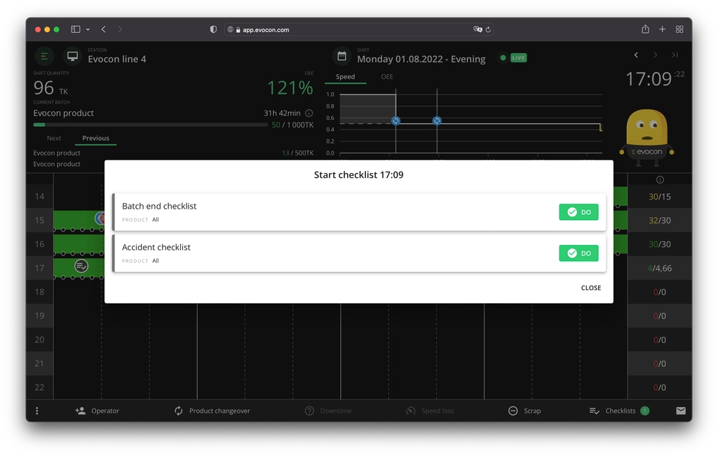Click the LIVE status badge
Image resolution: width=718 pixels, height=456 pixels.
click(518, 57)
